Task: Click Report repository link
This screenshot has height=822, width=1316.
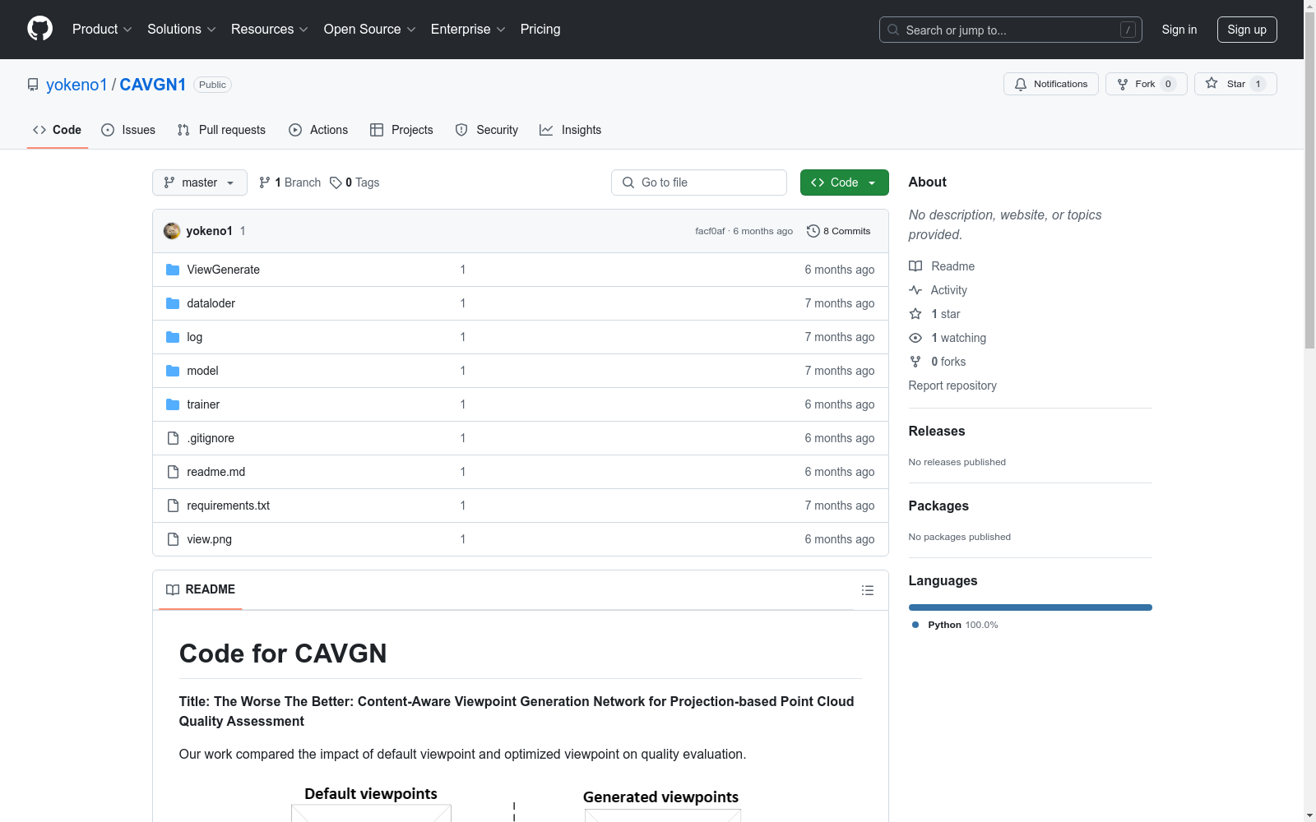Action: pyautogui.click(x=952, y=386)
